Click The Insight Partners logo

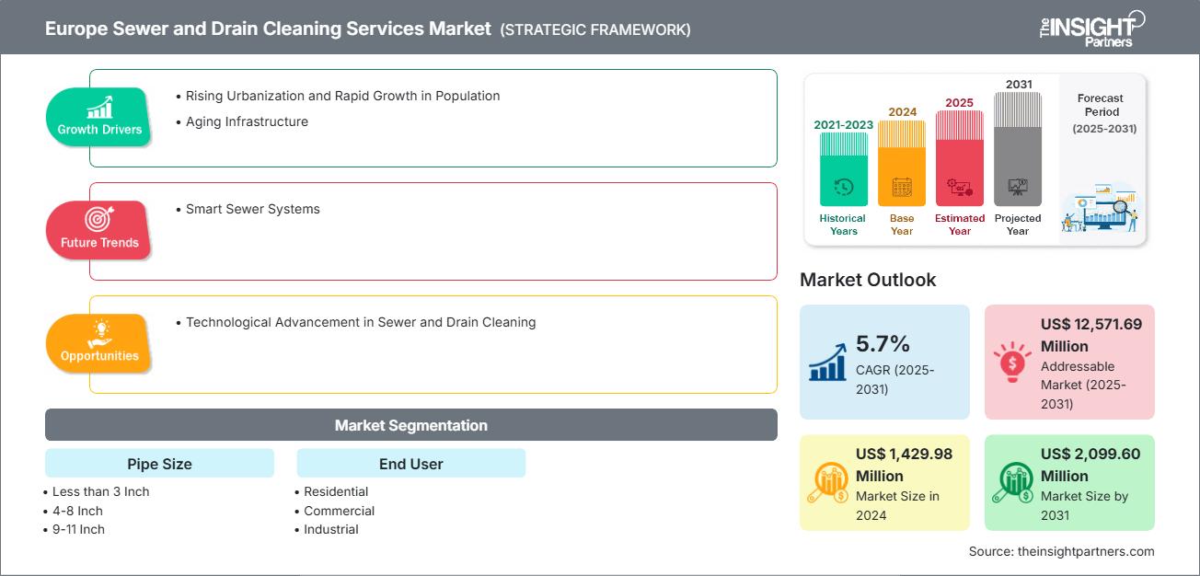tap(1090, 28)
